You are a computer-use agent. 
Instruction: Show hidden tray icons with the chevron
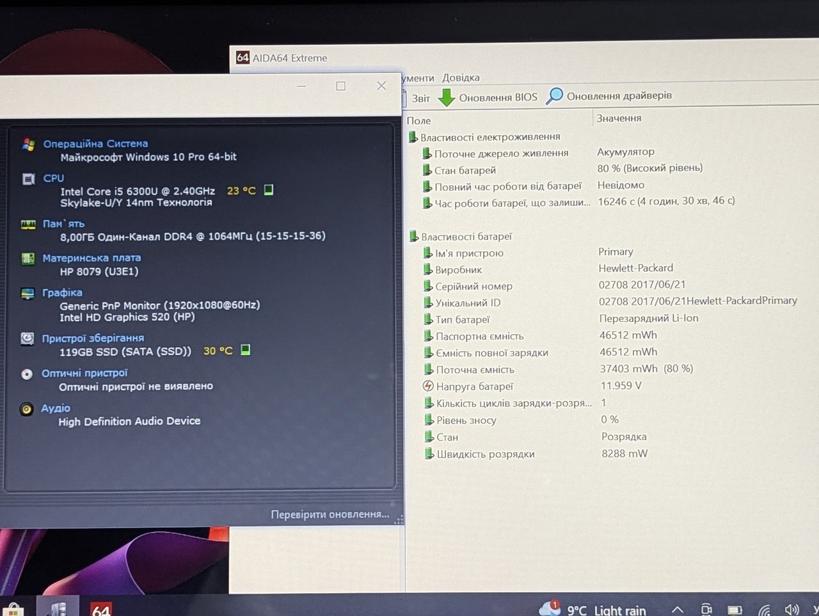click(x=678, y=610)
